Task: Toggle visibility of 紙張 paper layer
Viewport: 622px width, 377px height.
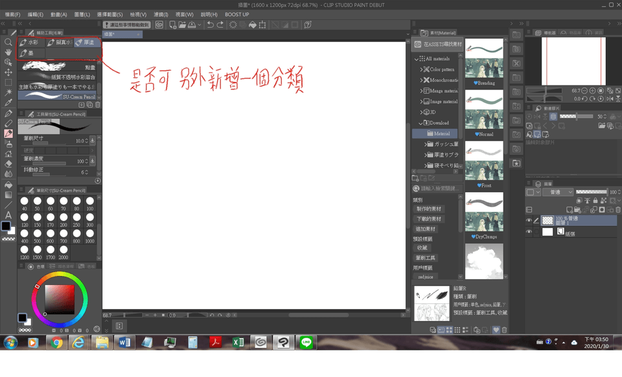Action: click(529, 232)
